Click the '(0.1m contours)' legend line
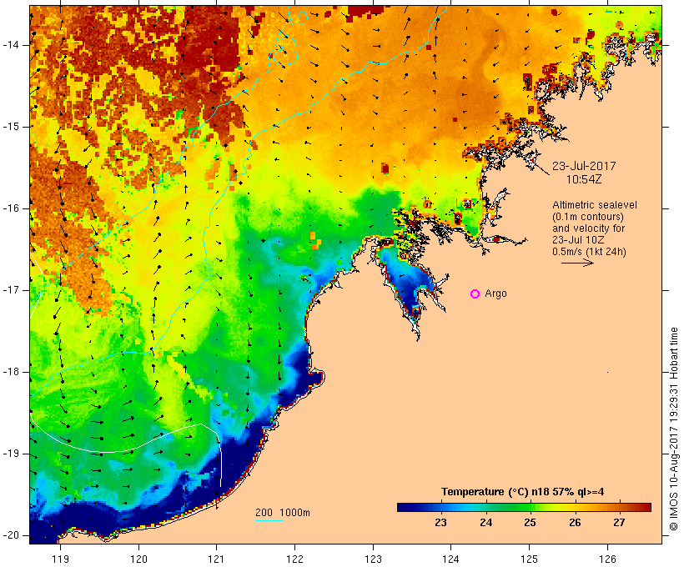 click(588, 217)
